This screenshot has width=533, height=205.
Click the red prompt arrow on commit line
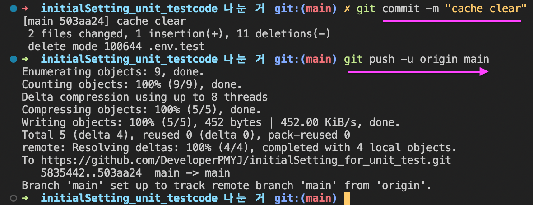tap(25, 9)
